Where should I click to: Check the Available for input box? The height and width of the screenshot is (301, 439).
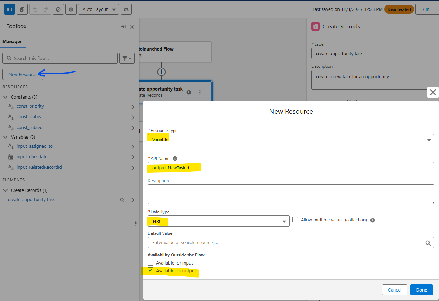pyautogui.click(x=150, y=263)
